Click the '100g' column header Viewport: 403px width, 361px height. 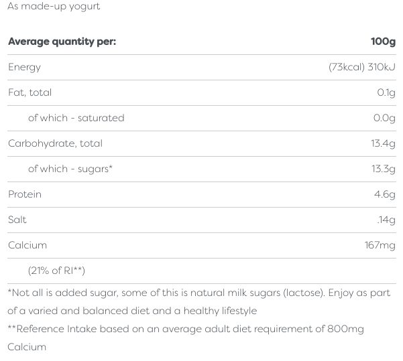tap(383, 42)
